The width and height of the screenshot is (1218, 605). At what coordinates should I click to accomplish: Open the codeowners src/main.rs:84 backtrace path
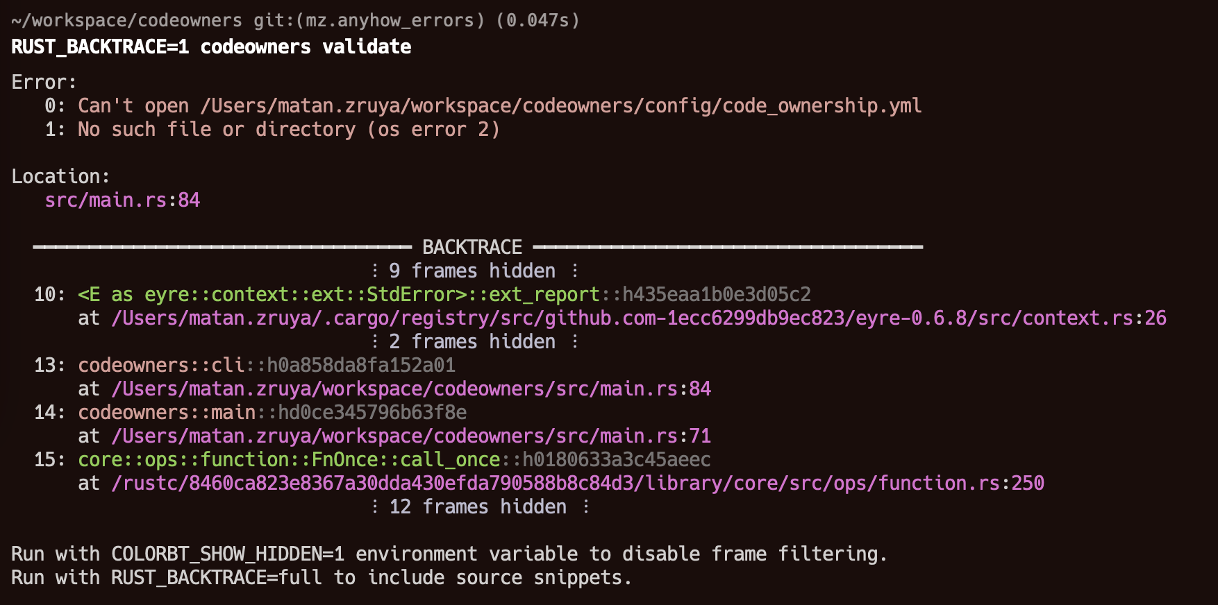pyautogui.click(x=411, y=389)
